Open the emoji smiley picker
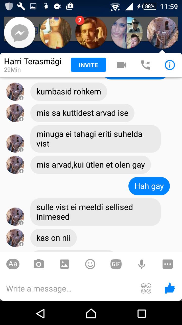This screenshot has height=325, width=182. tap(90, 264)
